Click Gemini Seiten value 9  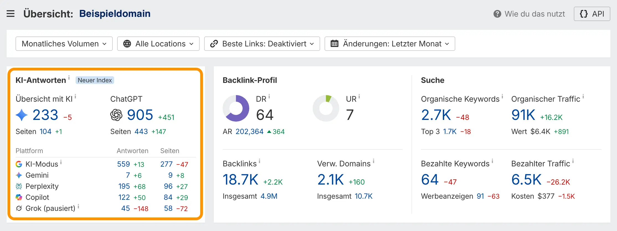click(170, 175)
